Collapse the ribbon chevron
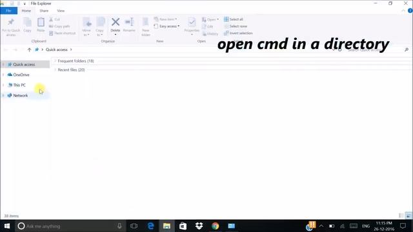 coord(403,11)
